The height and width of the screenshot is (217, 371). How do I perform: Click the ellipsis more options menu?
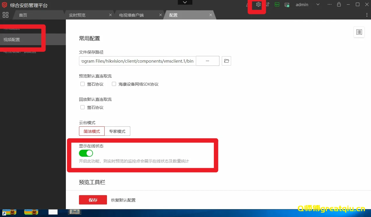click(329, 4)
